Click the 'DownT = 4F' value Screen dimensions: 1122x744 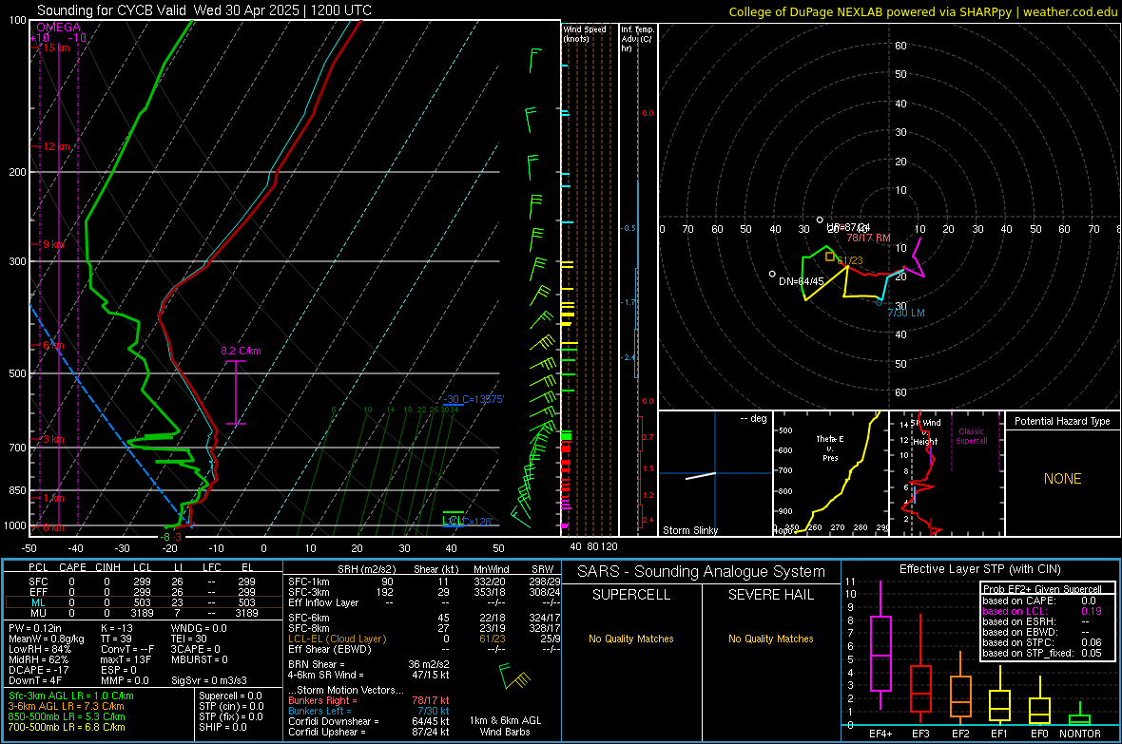point(35,680)
